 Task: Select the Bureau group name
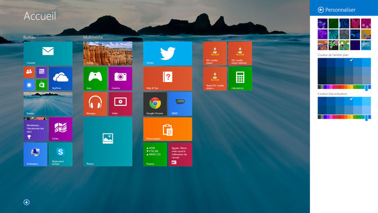pos(30,37)
